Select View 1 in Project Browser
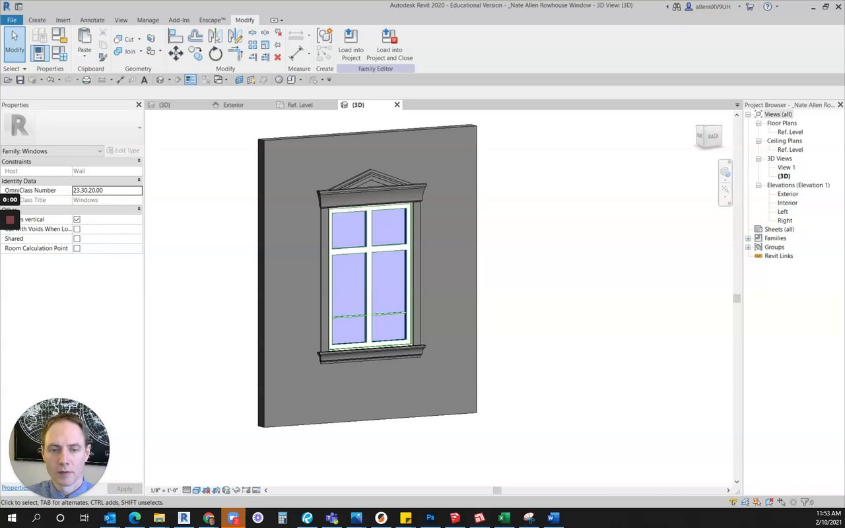Viewport: 845px width, 528px height. tap(786, 168)
